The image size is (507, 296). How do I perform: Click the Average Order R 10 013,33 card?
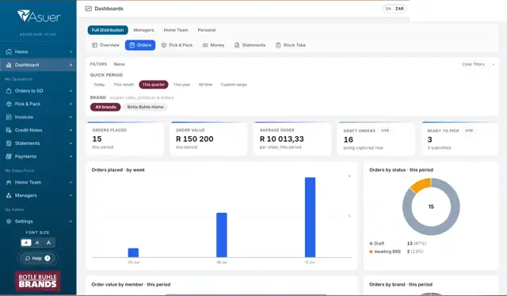click(292, 139)
